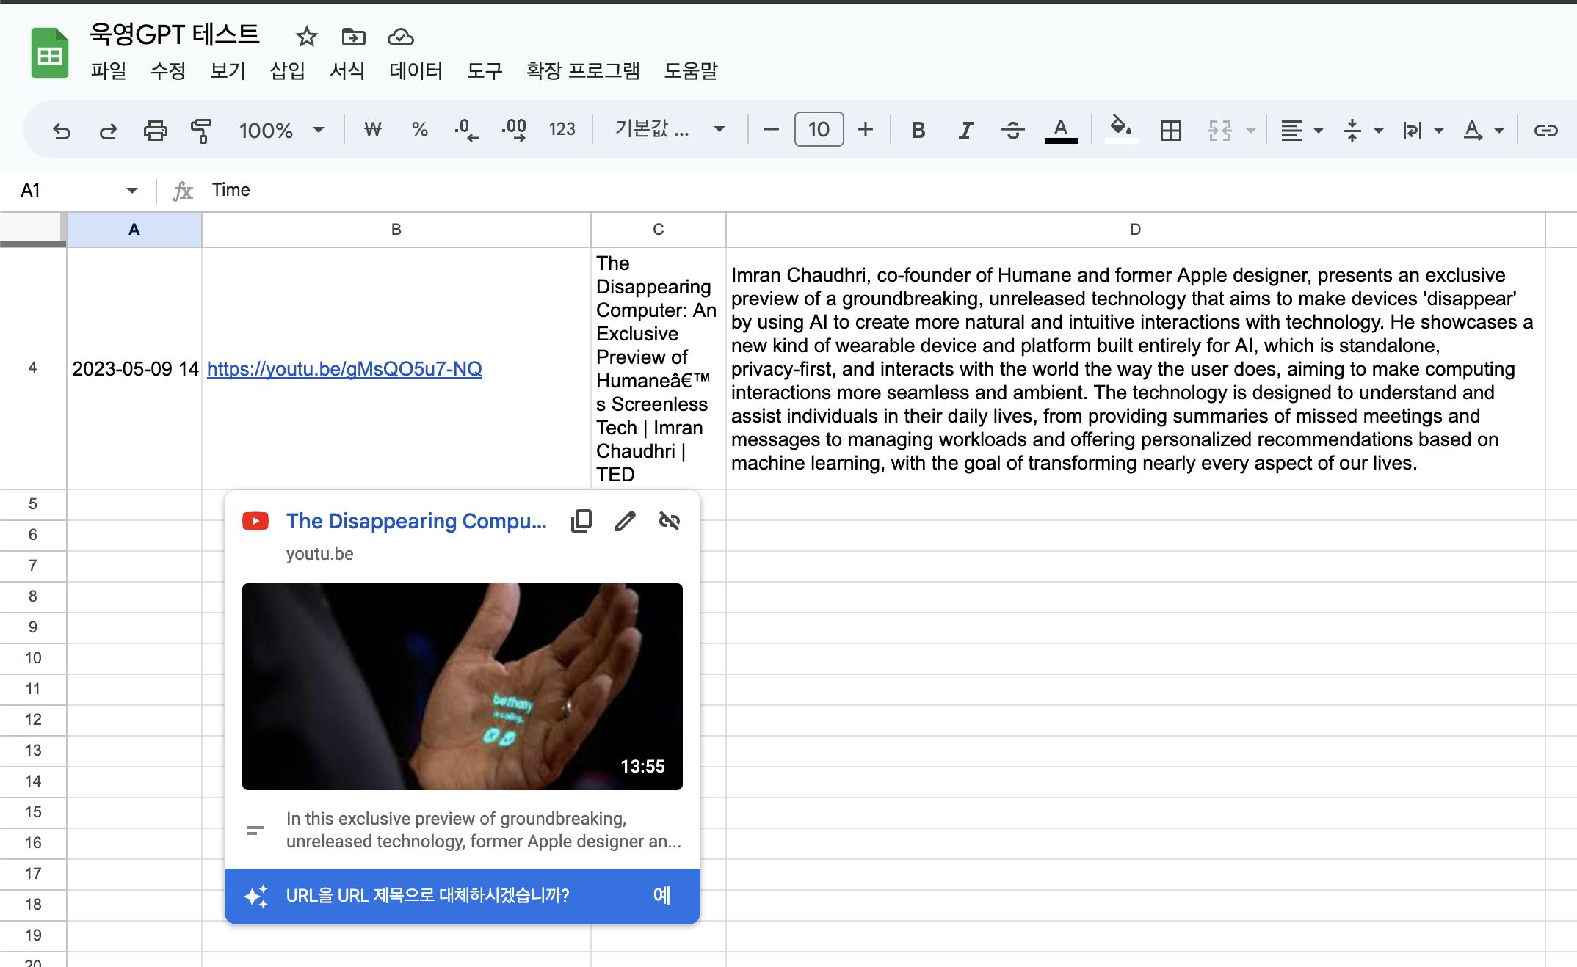Print the spreadsheet via printer icon
Viewport: 1577px width, 967px height.
pos(155,131)
